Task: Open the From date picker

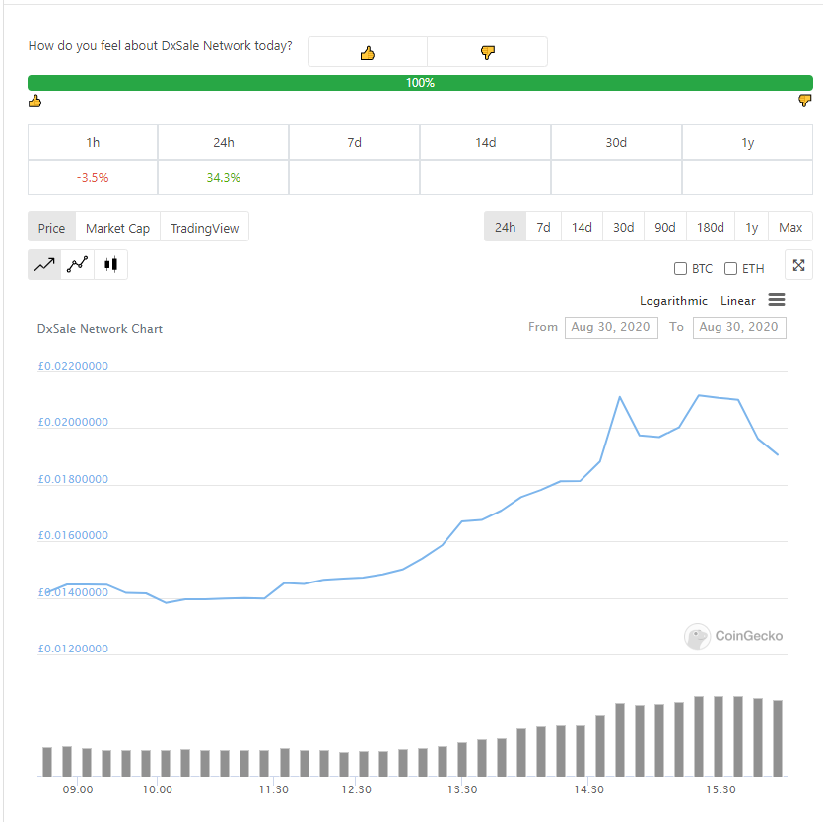Action: click(x=611, y=327)
